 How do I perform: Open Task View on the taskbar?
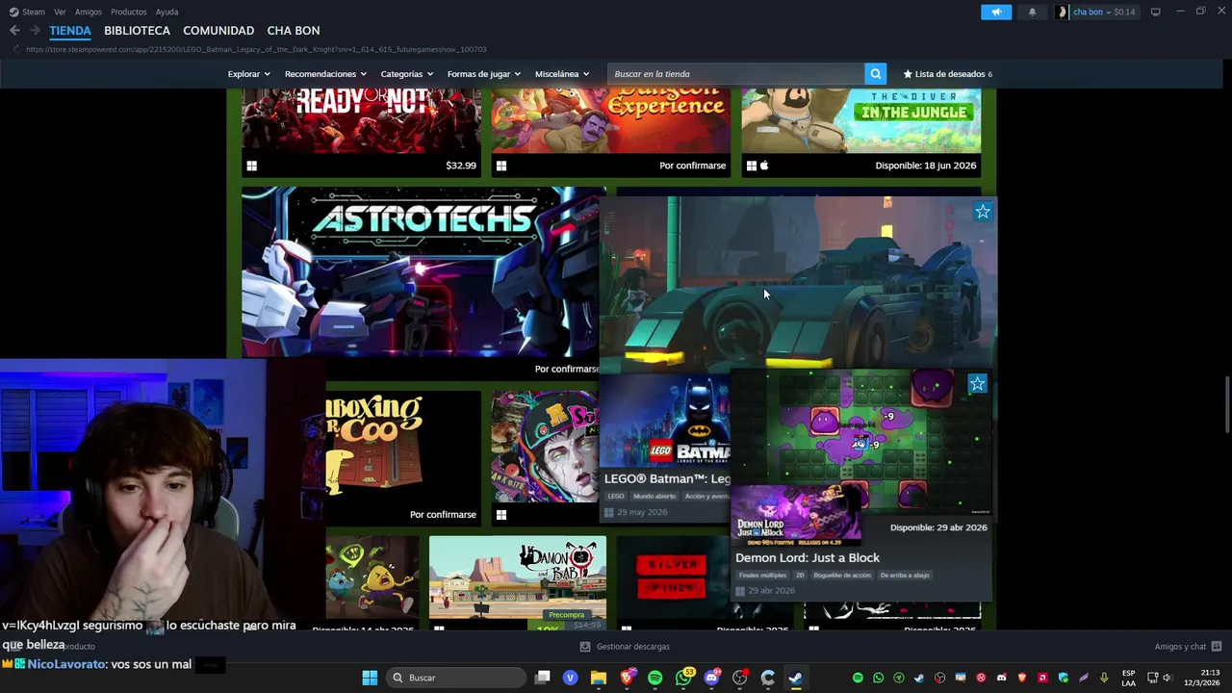542,678
